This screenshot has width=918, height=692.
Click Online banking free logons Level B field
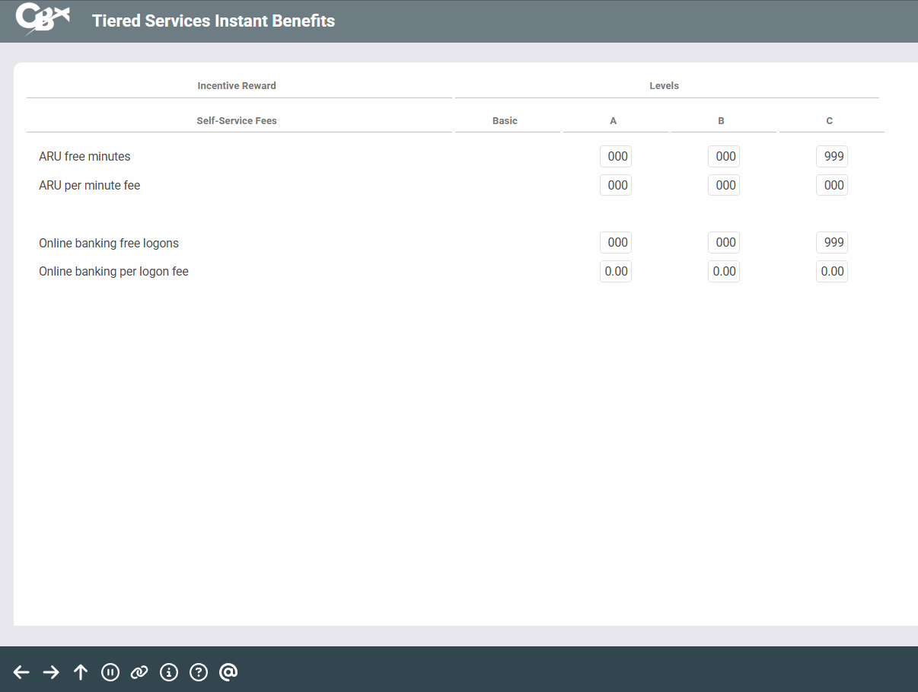pos(724,243)
